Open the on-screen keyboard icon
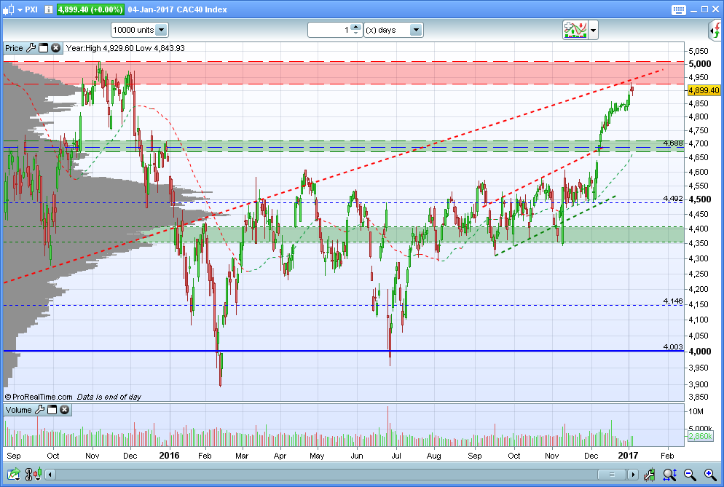This screenshot has height=487, width=724. pyautogui.click(x=678, y=9)
